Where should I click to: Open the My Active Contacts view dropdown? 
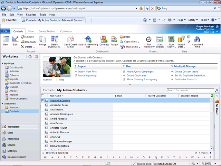tap(87, 90)
